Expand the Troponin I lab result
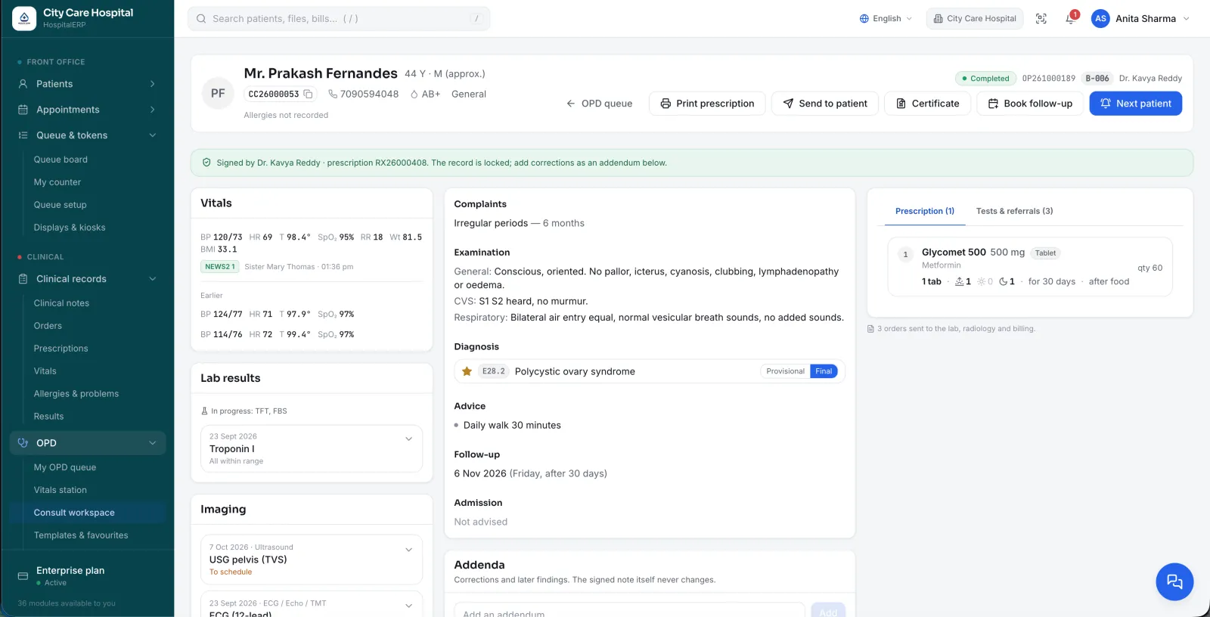Viewport: 1210px width, 617px height. (x=408, y=439)
